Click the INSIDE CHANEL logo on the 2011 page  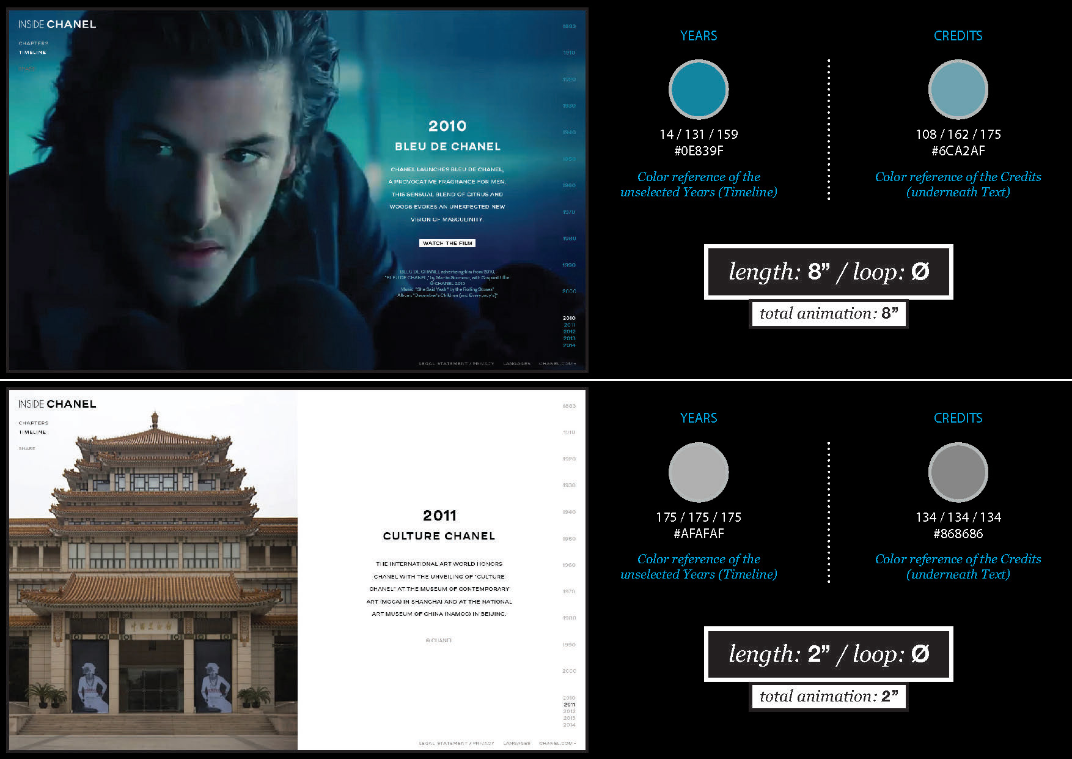coord(57,404)
